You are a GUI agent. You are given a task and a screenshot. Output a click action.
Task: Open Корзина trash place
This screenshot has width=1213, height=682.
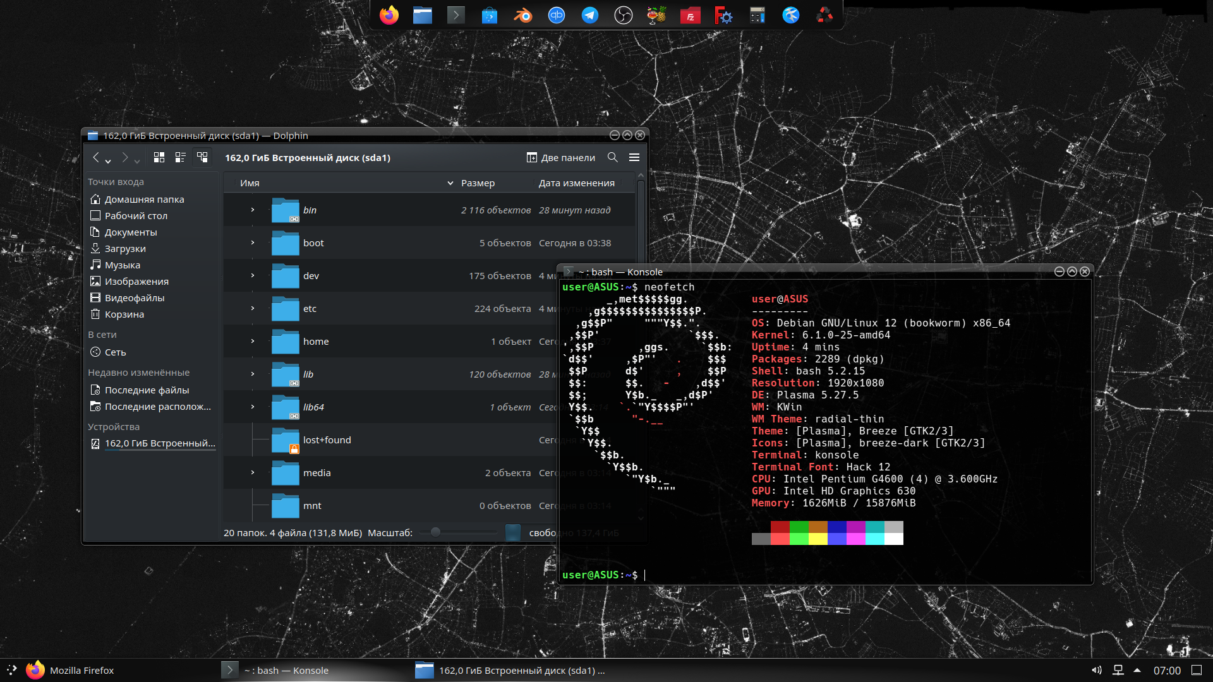[152, 314]
